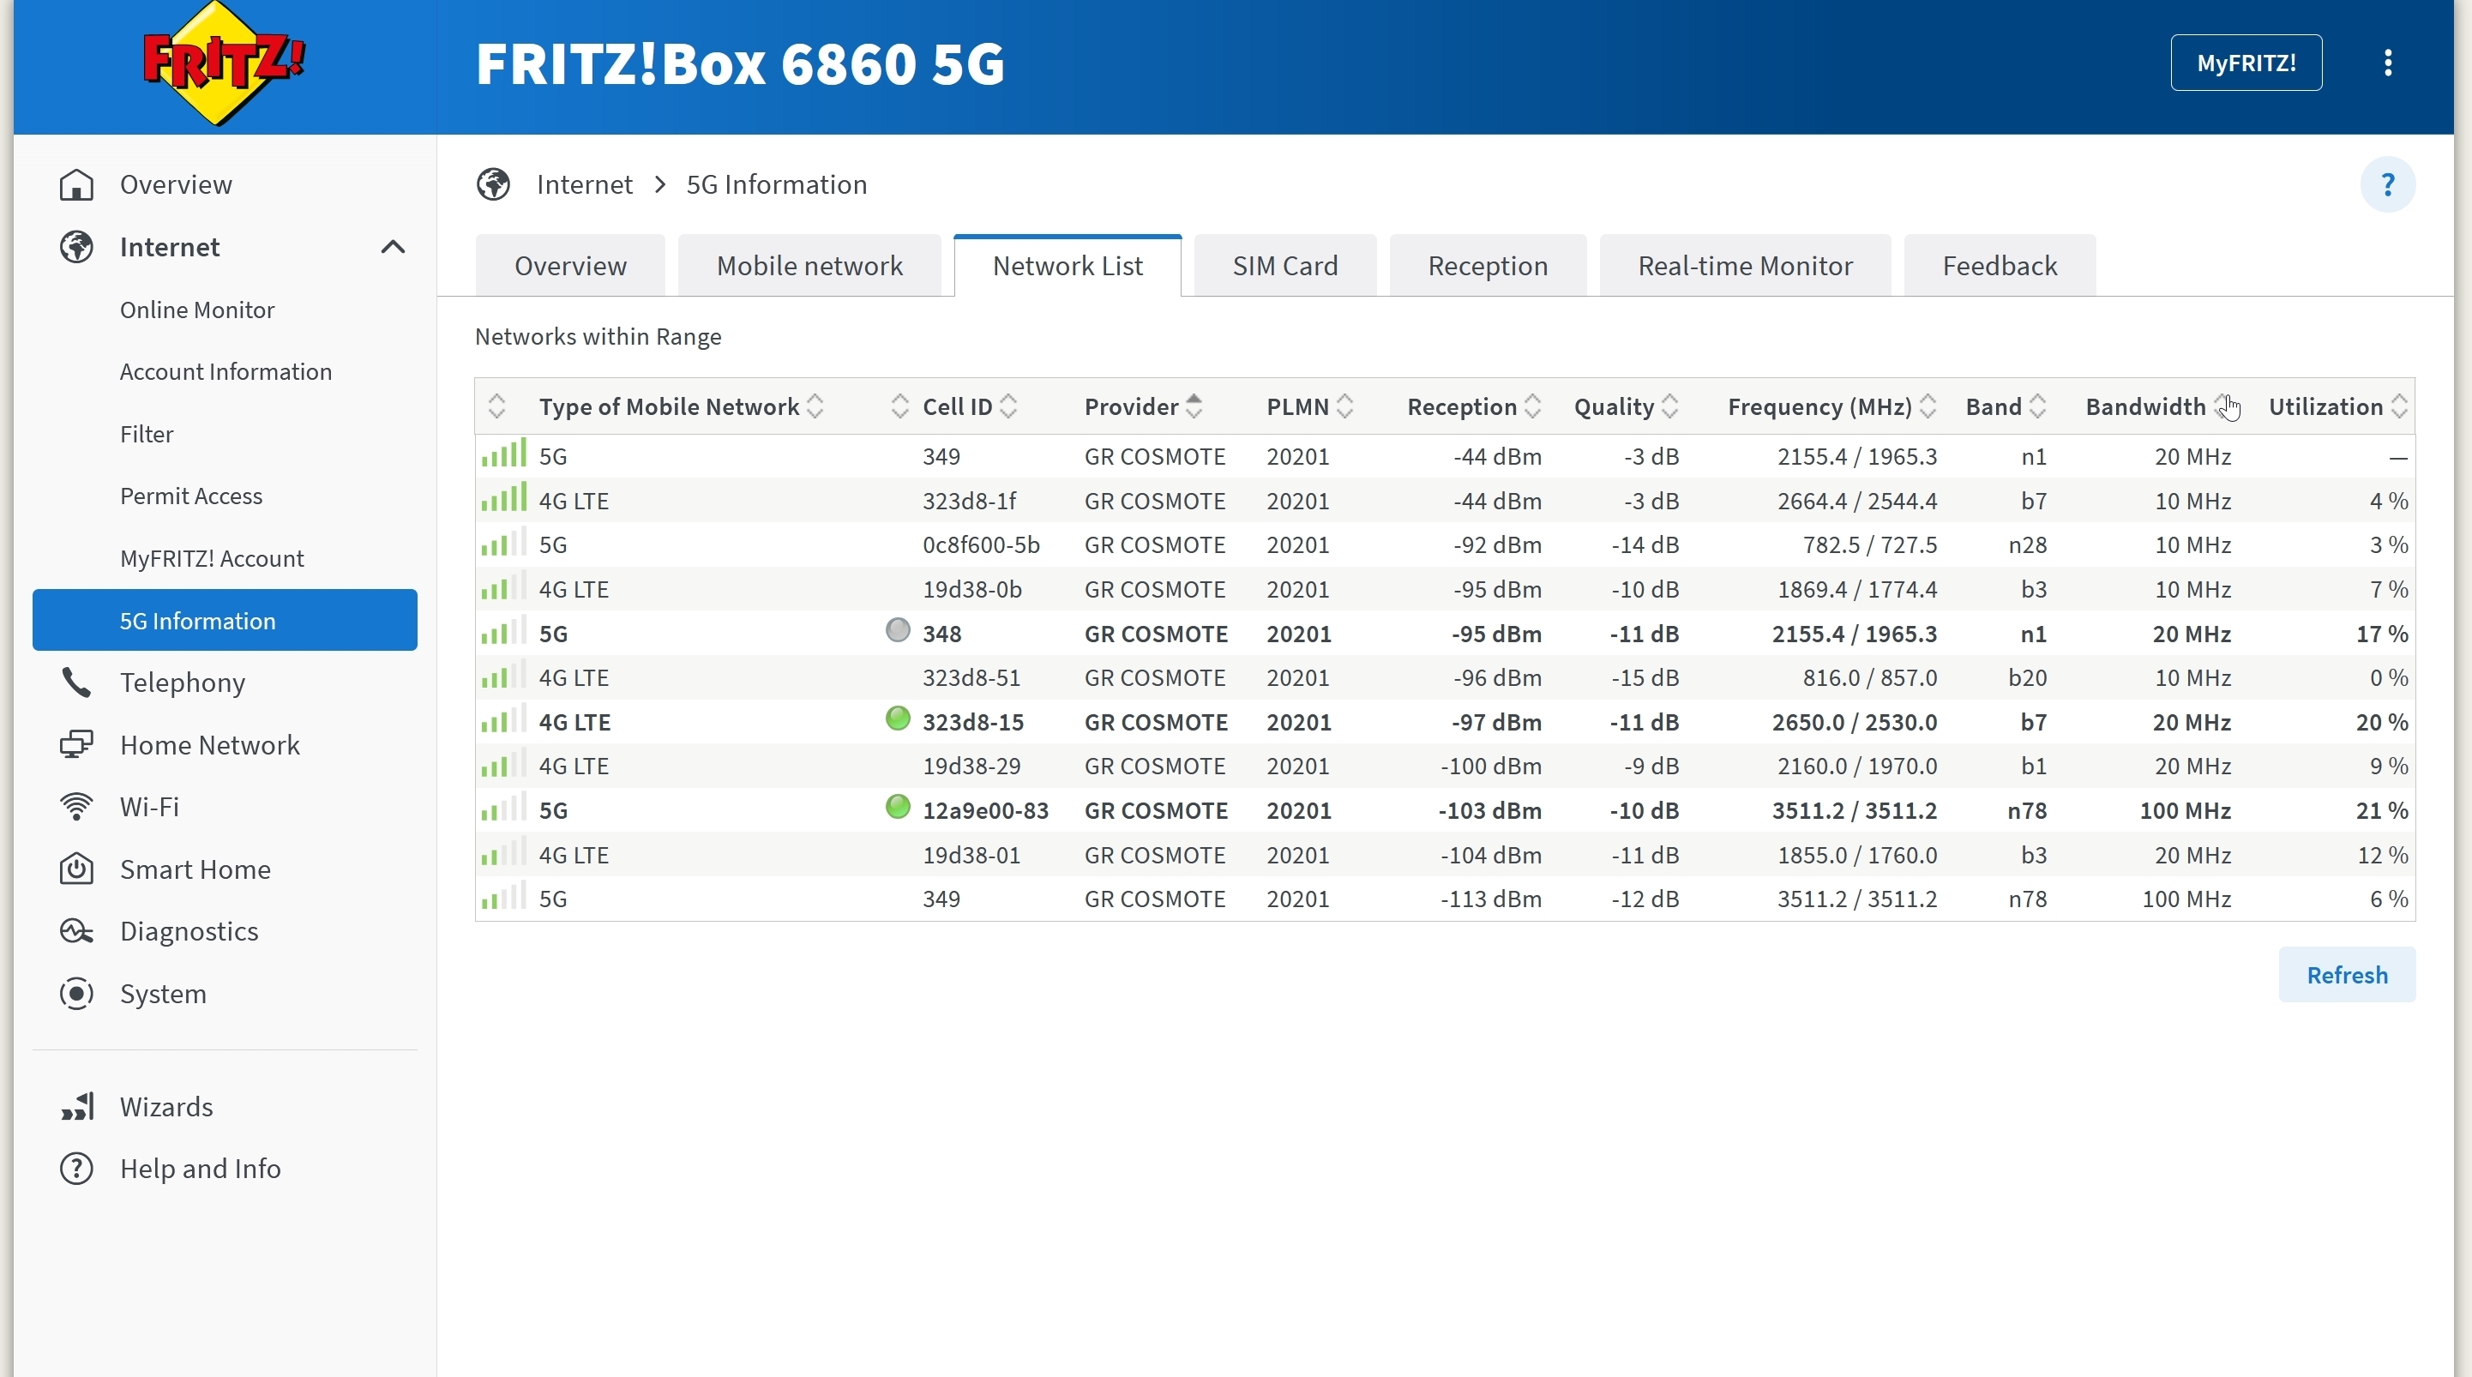
Task: Open Filter in sidebar
Action: click(147, 434)
